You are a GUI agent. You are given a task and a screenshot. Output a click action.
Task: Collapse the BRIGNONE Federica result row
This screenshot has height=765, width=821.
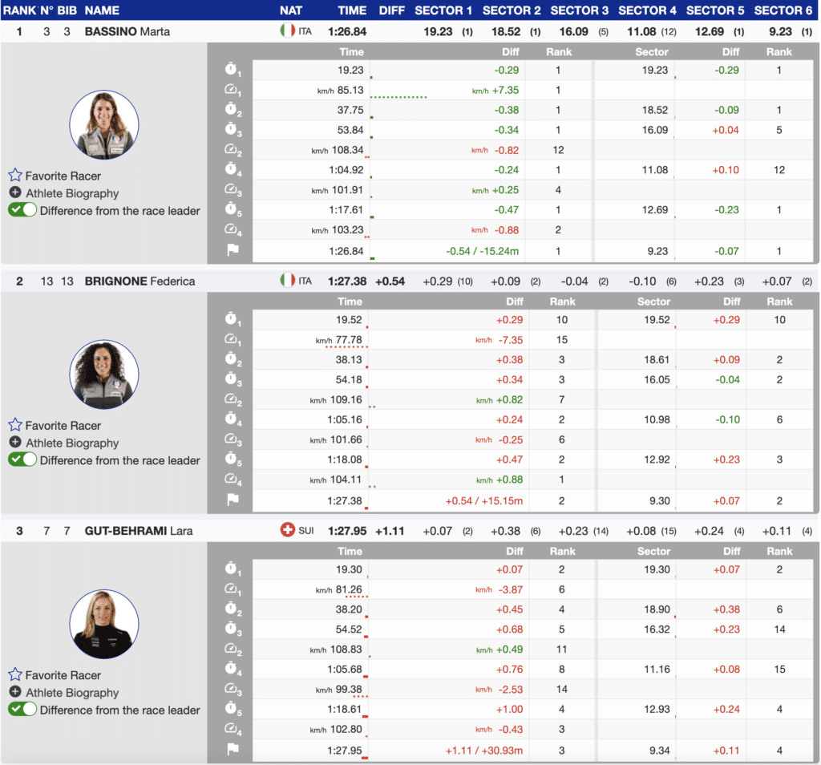click(x=140, y=281)
